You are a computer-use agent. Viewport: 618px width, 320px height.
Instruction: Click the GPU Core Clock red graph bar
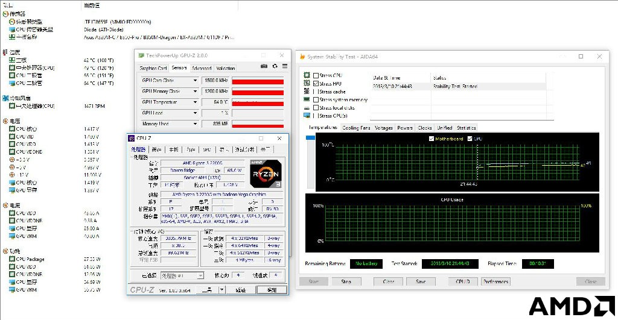coord(258,81)
